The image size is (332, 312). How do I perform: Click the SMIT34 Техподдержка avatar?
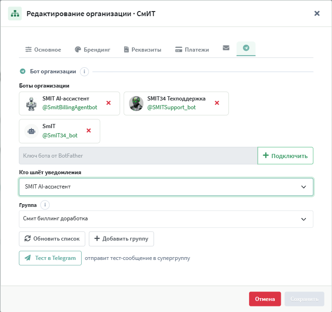(136, 104)
